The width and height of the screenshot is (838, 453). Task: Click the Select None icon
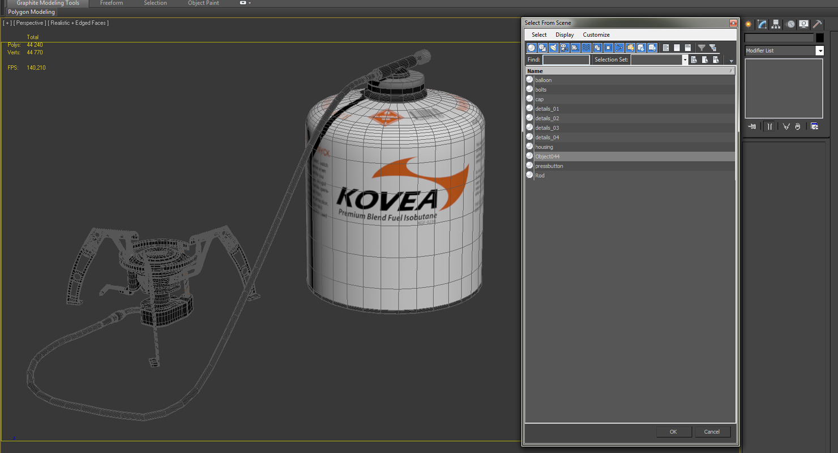(x=677, y=48)
